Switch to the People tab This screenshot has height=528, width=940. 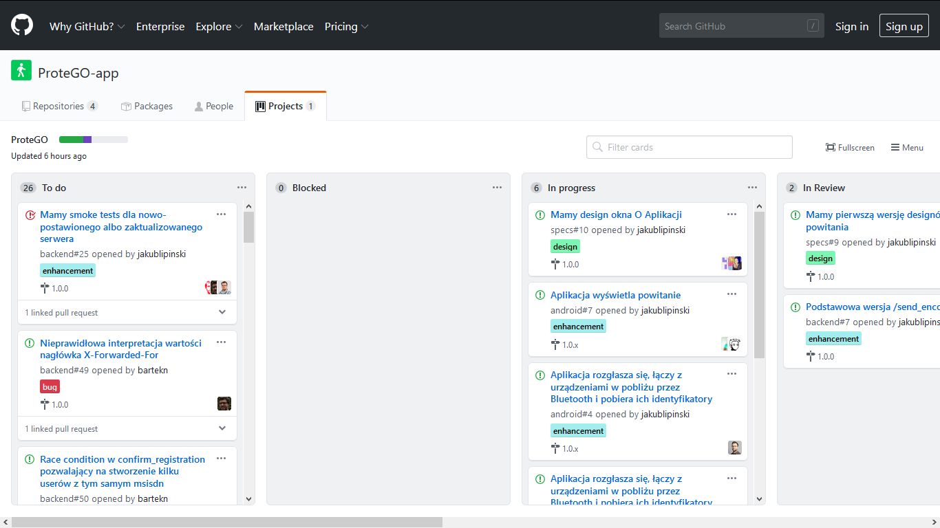[x=213, y=106]
